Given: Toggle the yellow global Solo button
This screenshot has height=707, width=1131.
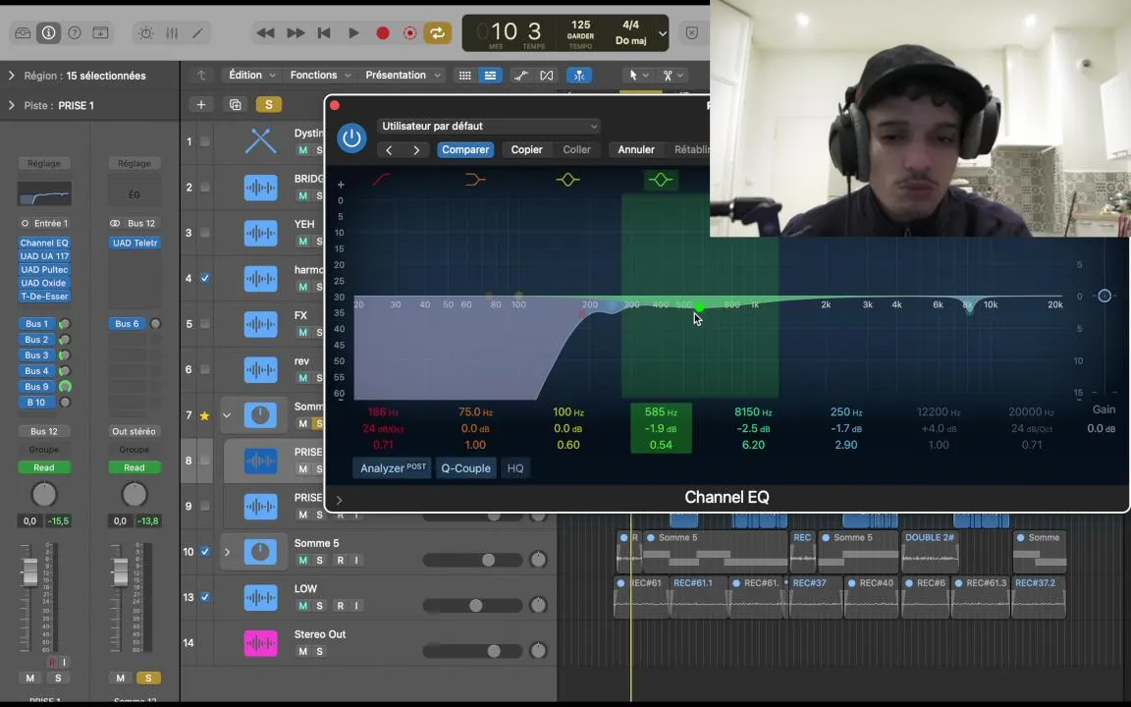Looking at the screenshot, I should (x=268, y=105).
